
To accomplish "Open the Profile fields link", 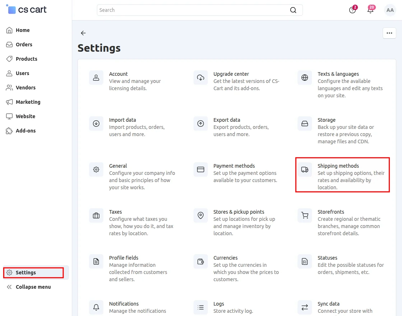I will pos(123,258).
